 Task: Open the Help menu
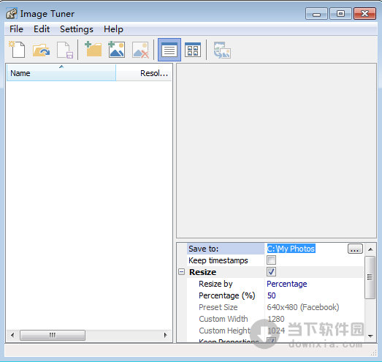[x=113, y=29]
